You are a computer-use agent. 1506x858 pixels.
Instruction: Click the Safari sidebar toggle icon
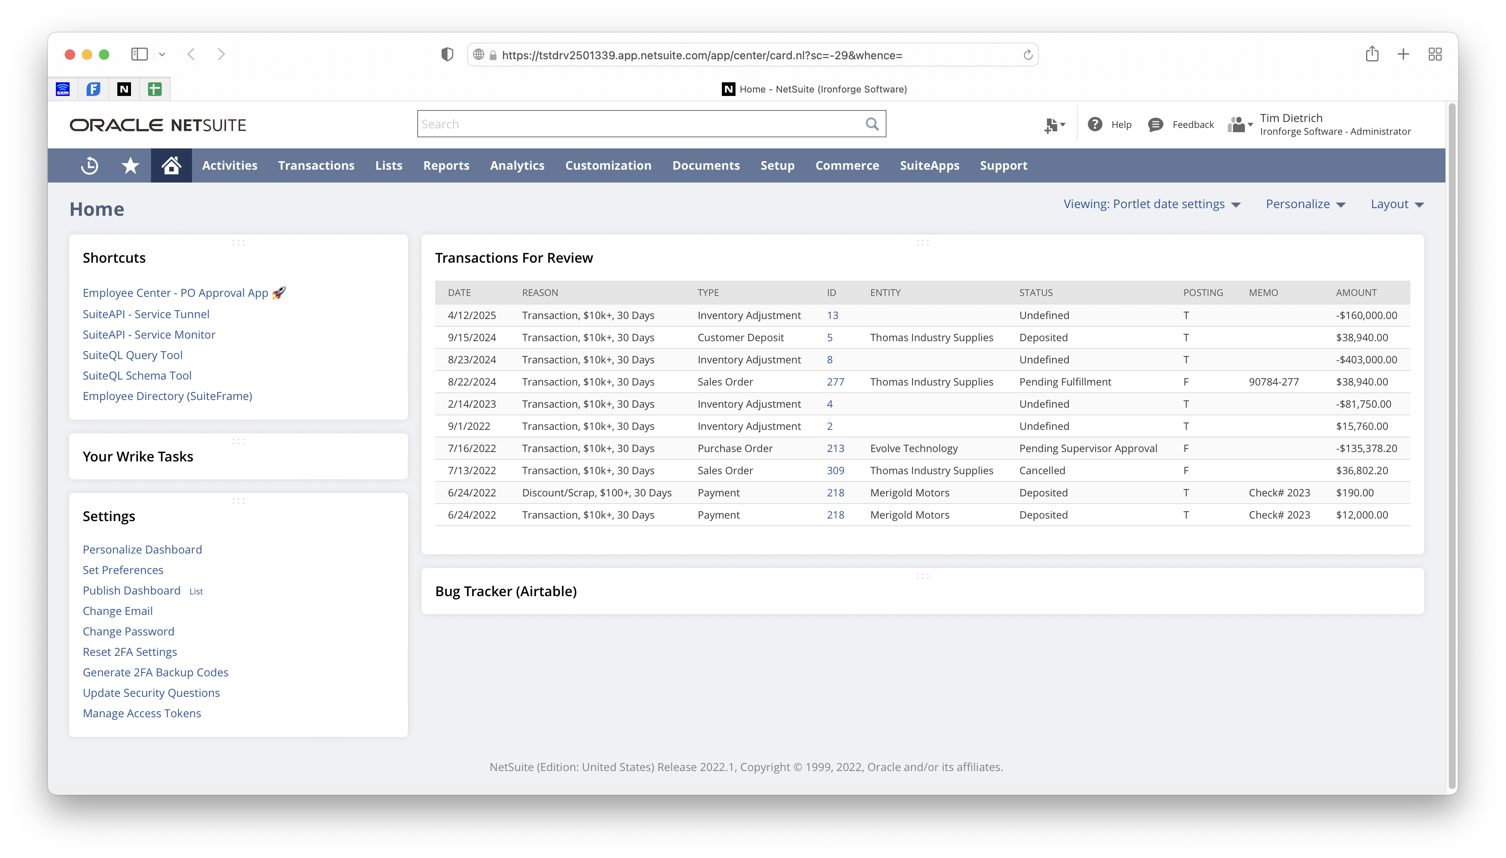[139, 54]
